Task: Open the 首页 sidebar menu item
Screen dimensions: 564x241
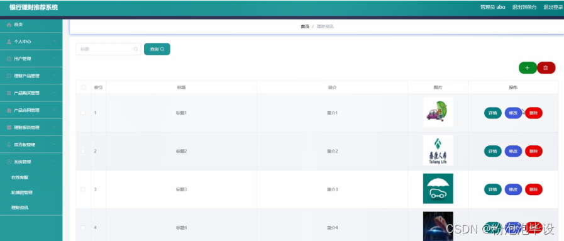Action: (31, 25)
